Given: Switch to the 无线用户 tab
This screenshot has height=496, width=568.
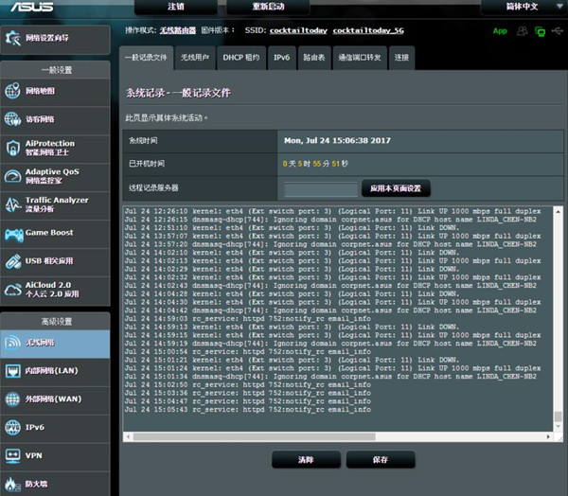Looking at the screenshot, I should tap(197, 58).
